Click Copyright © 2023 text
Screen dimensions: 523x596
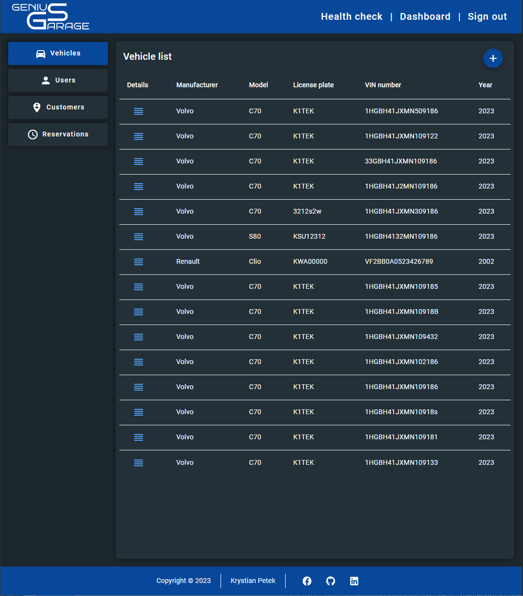[183, 581]
